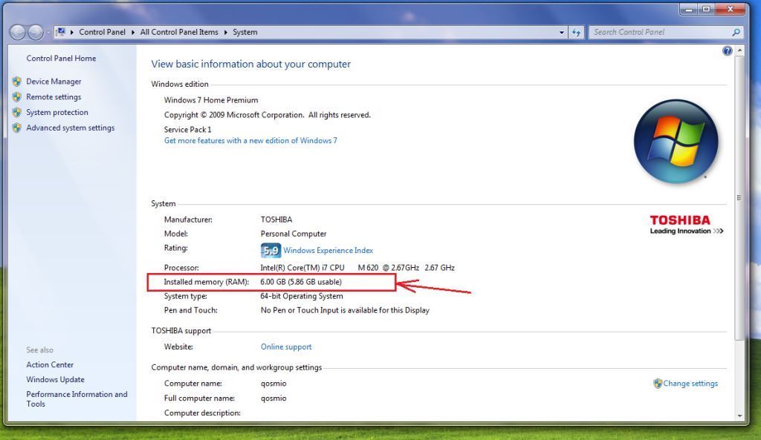Screen dimensions: 761x440
Task: Open Action Center under See also
Action: click(50, 365)
